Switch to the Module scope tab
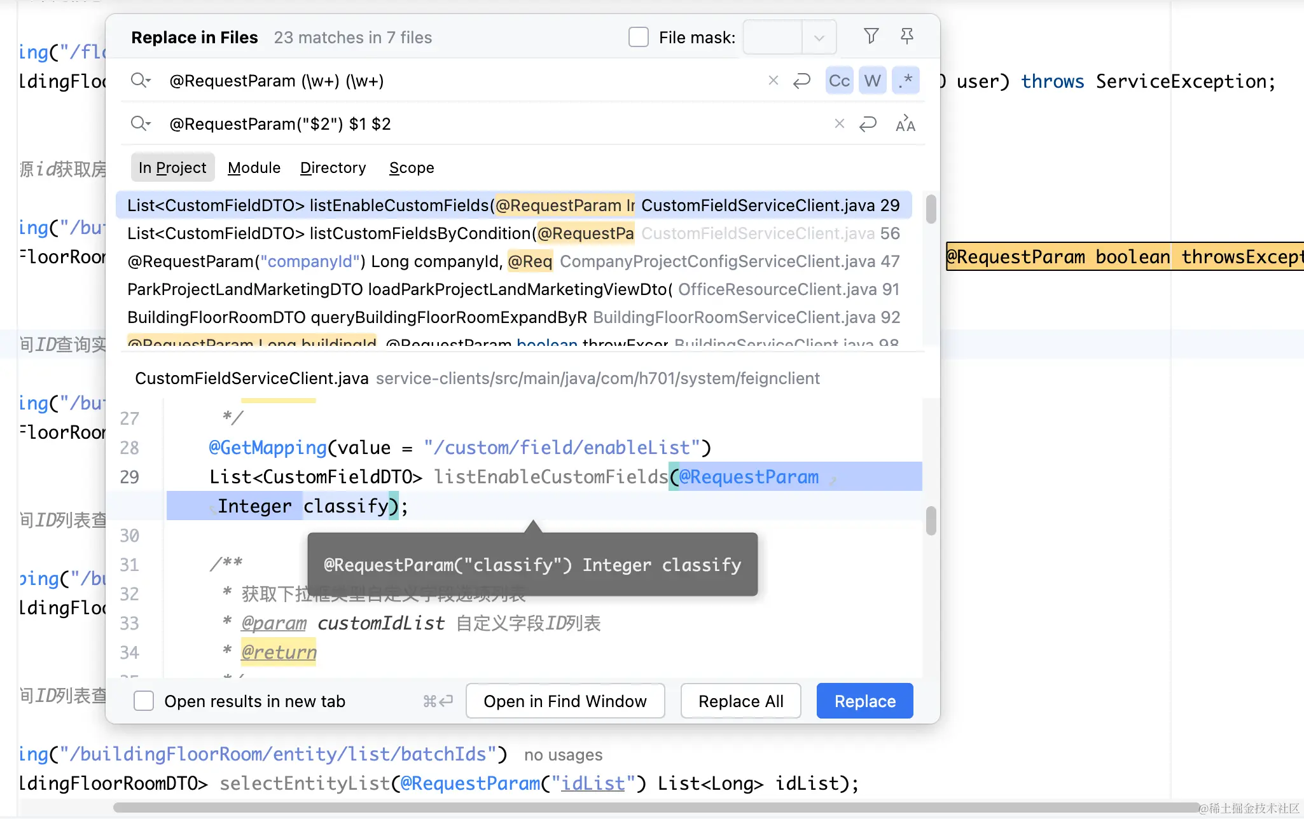The height and width of the screenshot is (819, 1304). tap(254, 167)
